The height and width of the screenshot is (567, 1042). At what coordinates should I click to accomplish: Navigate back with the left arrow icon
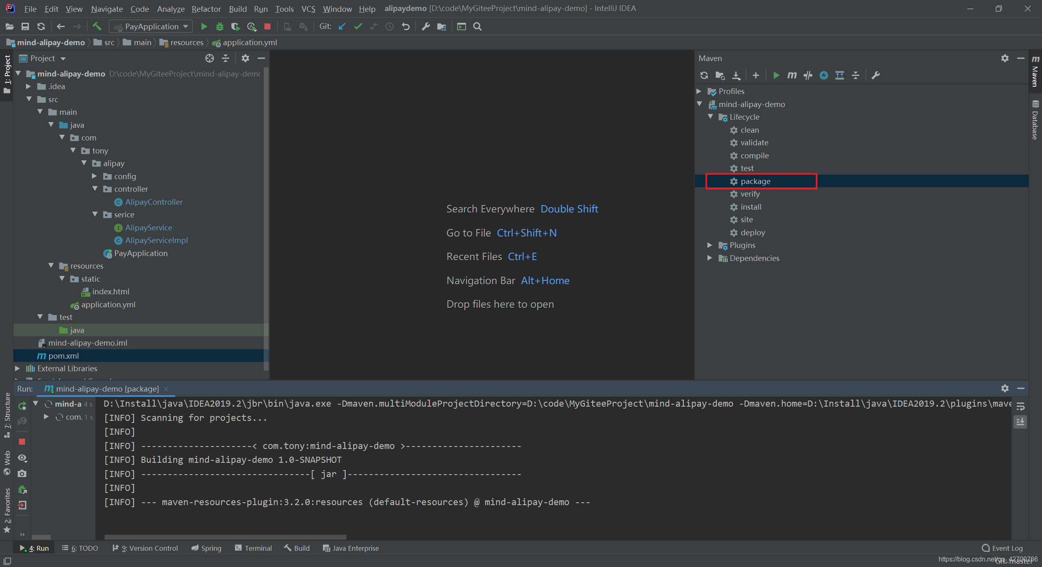pyautogui.click(x=61, y=26)
